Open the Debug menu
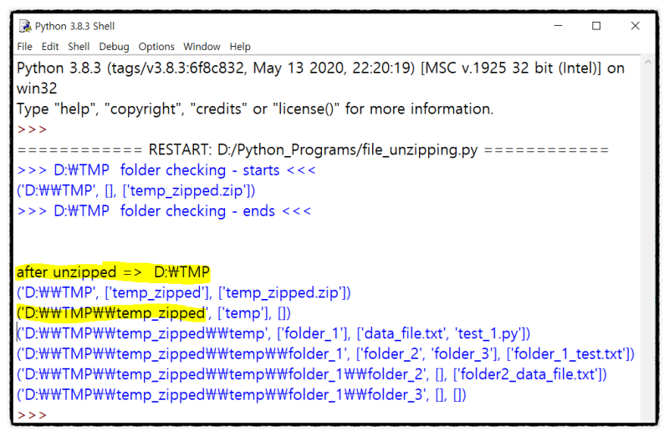 [x=114, y=47]
